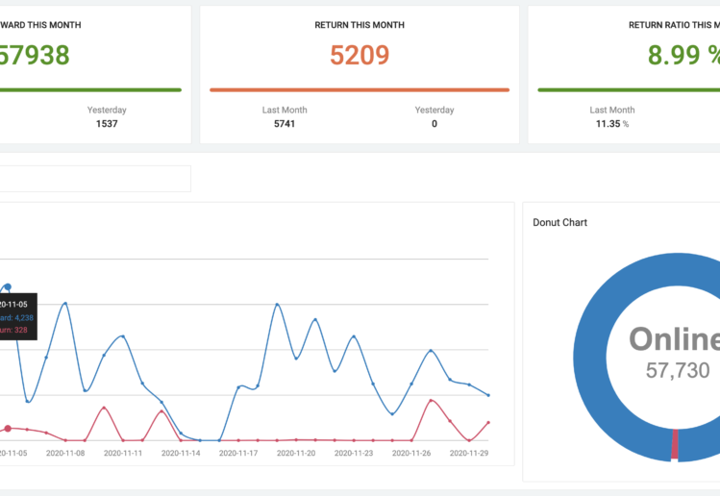The height and width of the screenshot is (496, 720).
Task: Click the red segment of the donut chart
Action: 675,444
